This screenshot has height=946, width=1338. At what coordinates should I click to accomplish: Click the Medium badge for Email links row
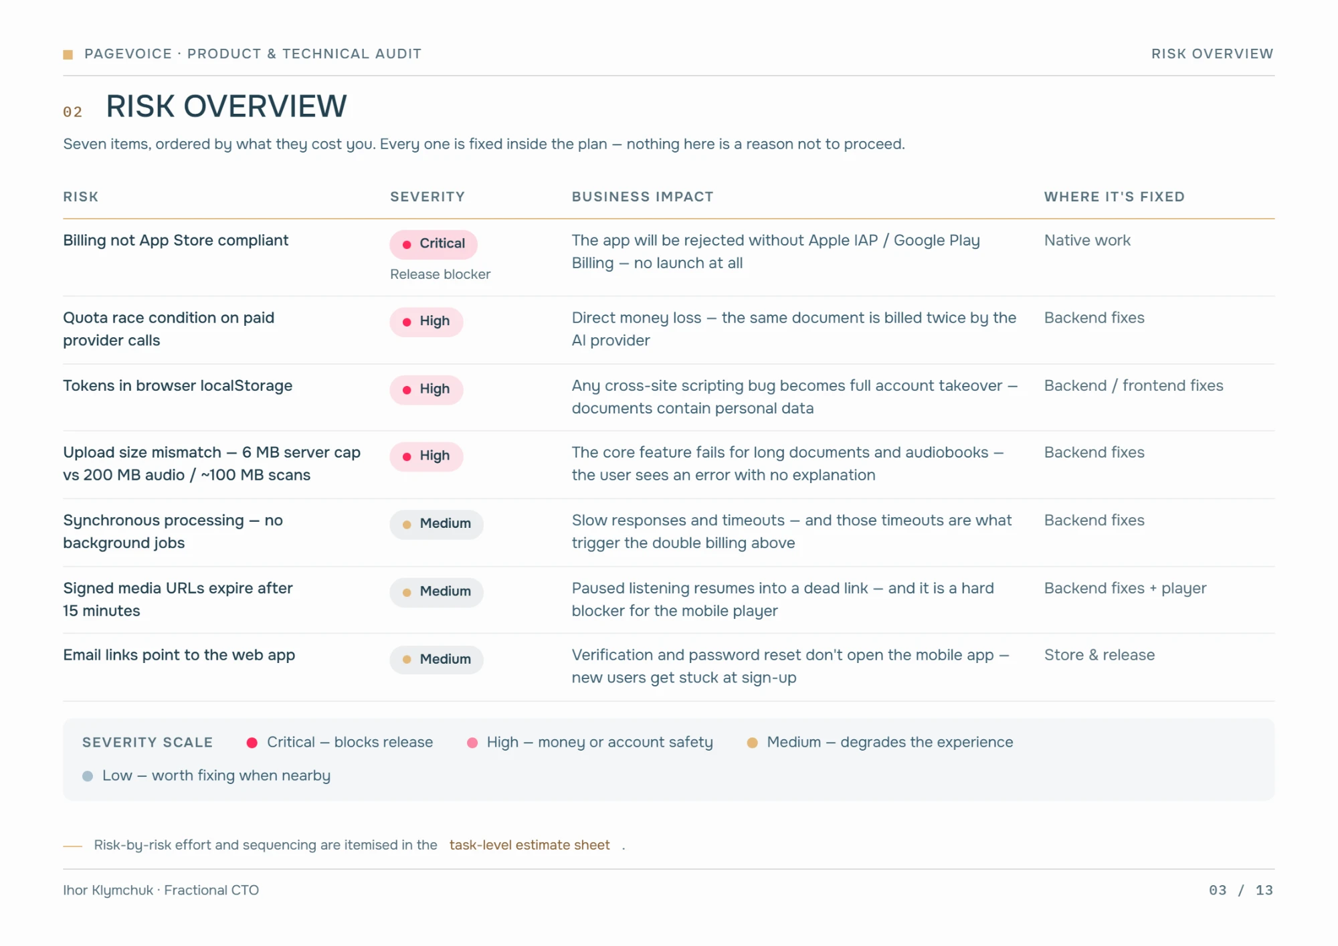436,660
